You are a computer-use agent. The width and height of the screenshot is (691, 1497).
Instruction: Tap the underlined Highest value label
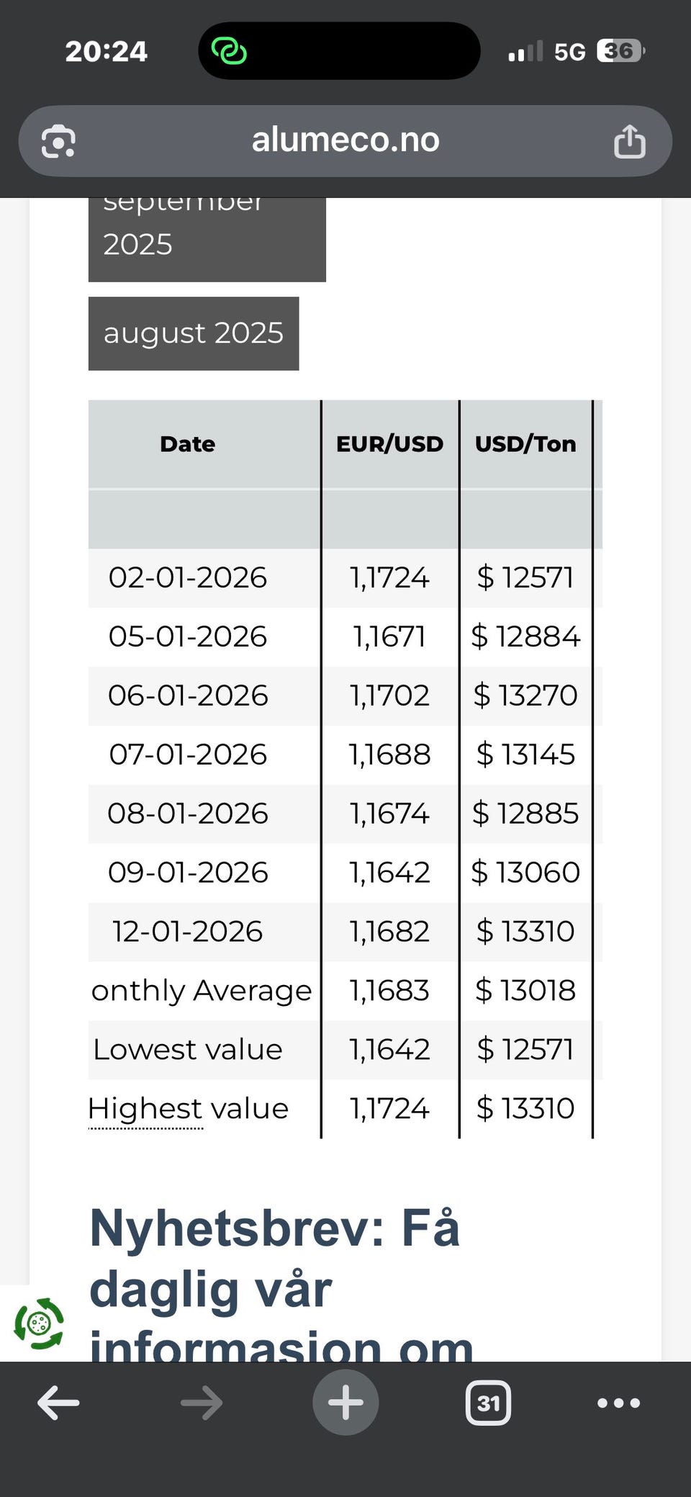click(188, 1108)
